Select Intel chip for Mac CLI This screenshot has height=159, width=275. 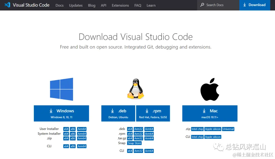coord(197,137)
